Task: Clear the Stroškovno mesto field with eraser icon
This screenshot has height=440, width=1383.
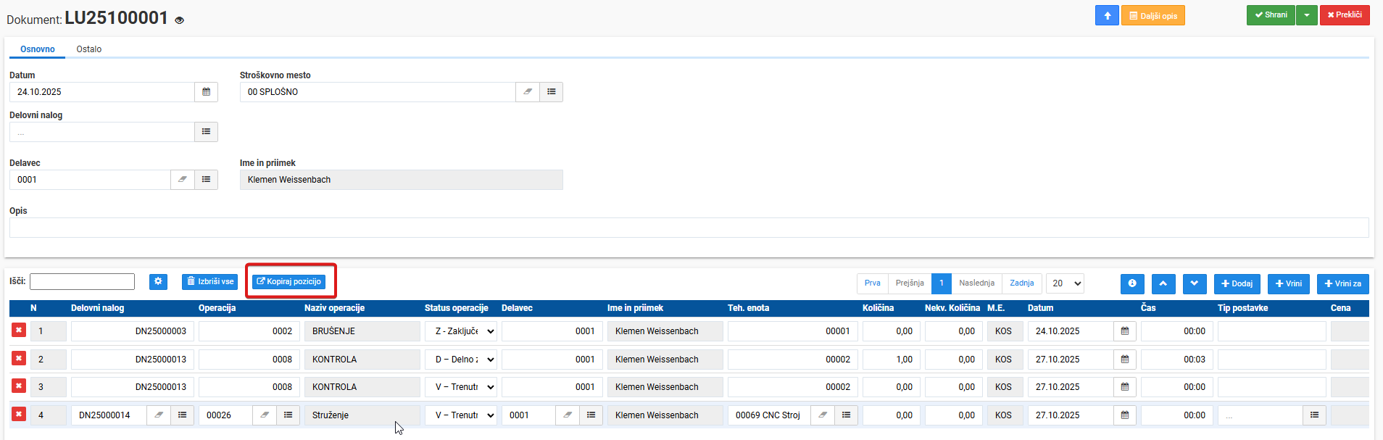Action: point(528,92)
